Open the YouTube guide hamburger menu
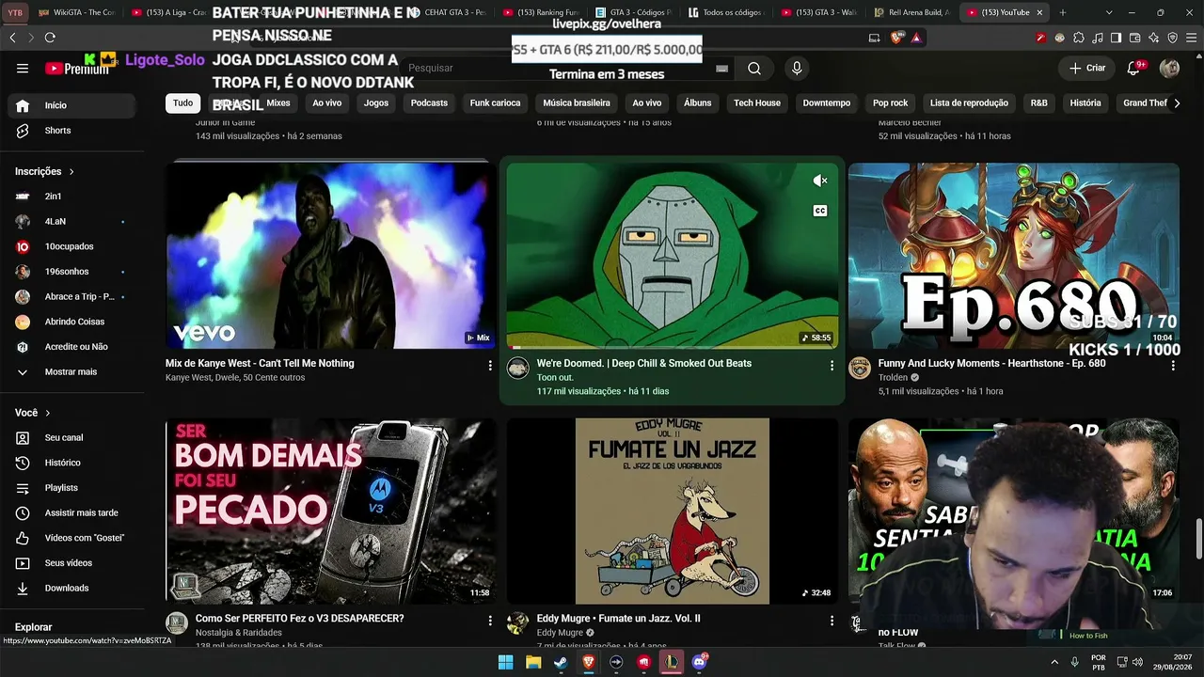Screen dimensions: 1204x677 coord(23,69)
